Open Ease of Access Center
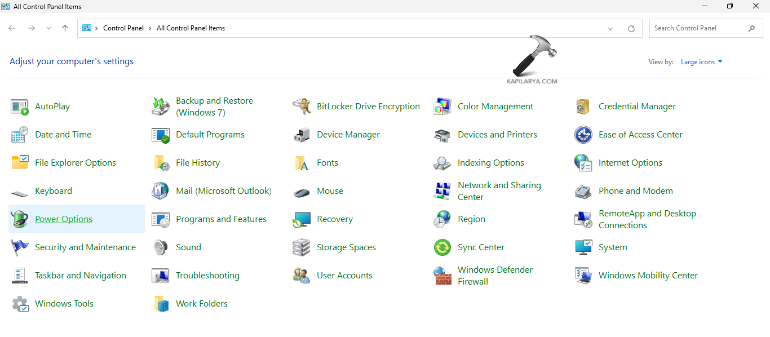 pos(640,134)
